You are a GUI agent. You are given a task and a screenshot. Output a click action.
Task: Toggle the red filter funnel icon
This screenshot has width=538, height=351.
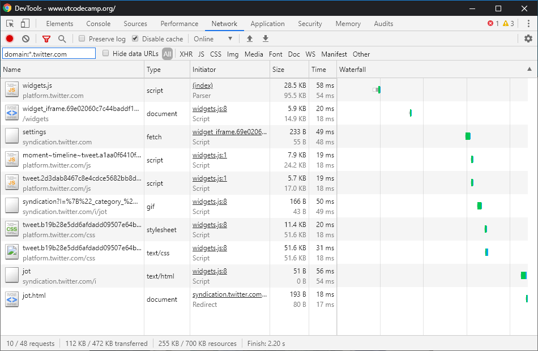[x=46, y=38]
